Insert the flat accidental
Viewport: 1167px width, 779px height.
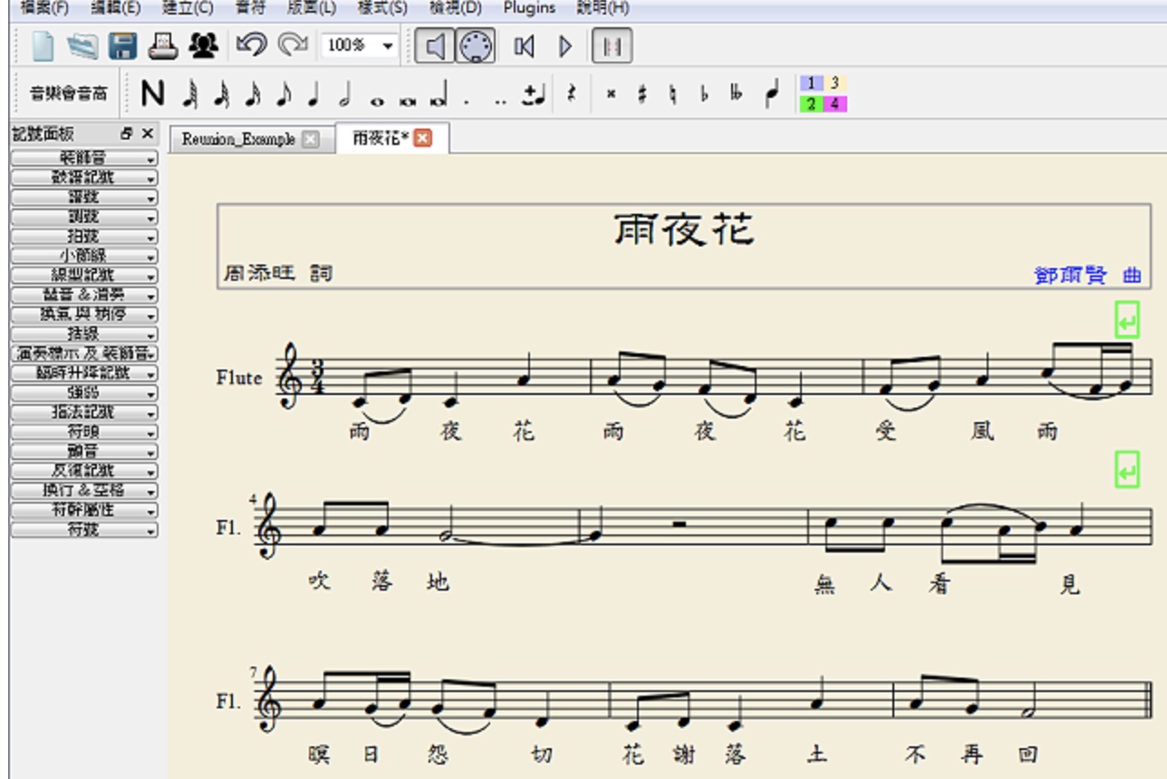pos(704,95)
